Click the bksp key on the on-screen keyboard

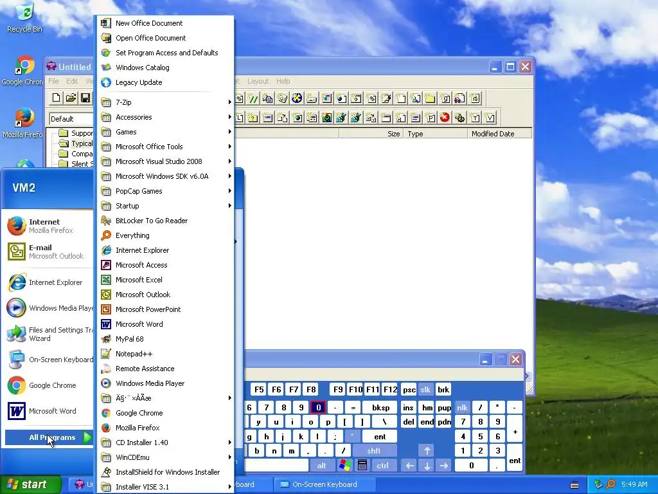click(x=380, y=407)
